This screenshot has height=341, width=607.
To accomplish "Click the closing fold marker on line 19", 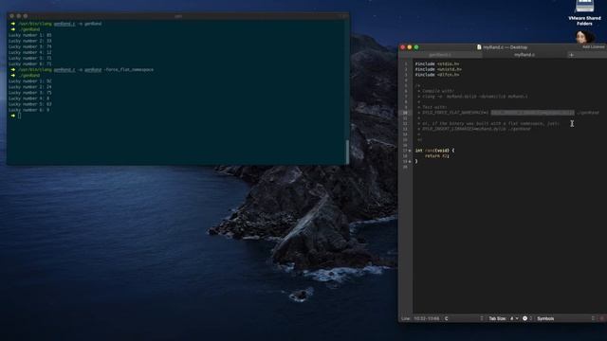I will [410, 161].
